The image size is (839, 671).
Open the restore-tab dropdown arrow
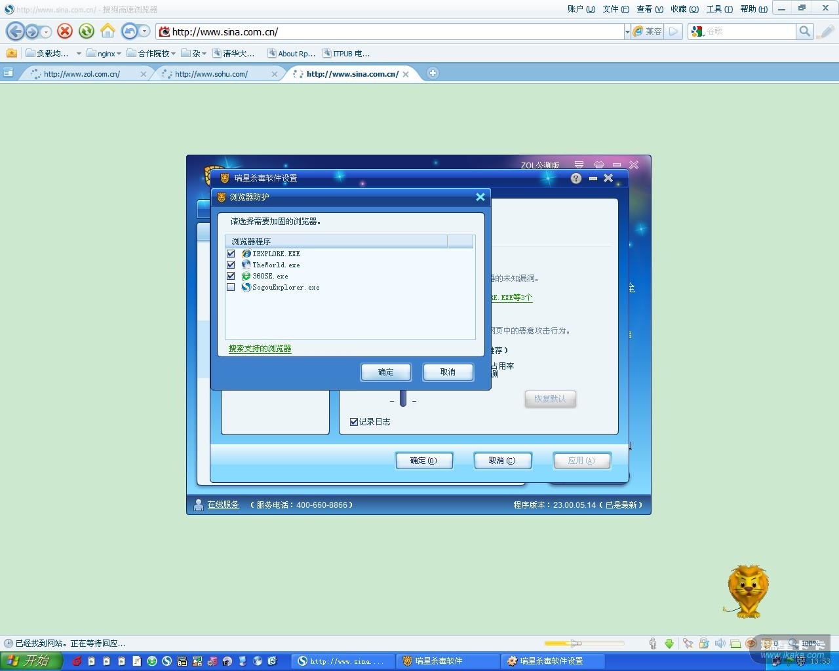point(144,31)
